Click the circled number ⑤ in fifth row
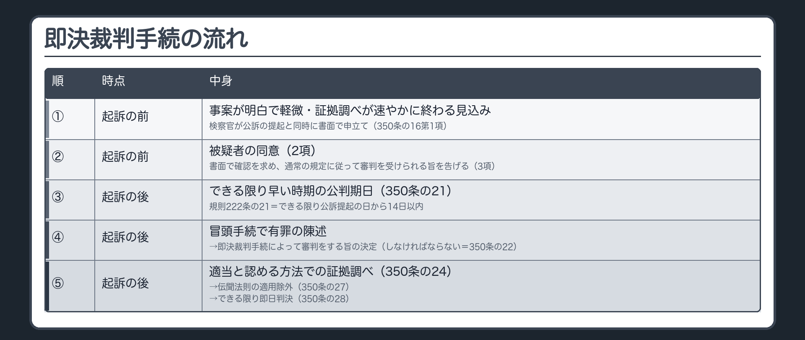 coord(58,283)
